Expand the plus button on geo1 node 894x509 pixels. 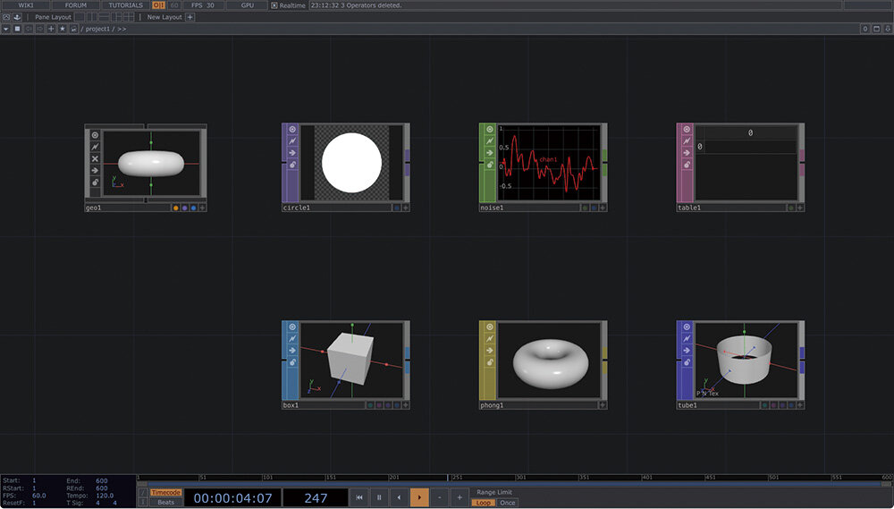click(x=202, y=208)
